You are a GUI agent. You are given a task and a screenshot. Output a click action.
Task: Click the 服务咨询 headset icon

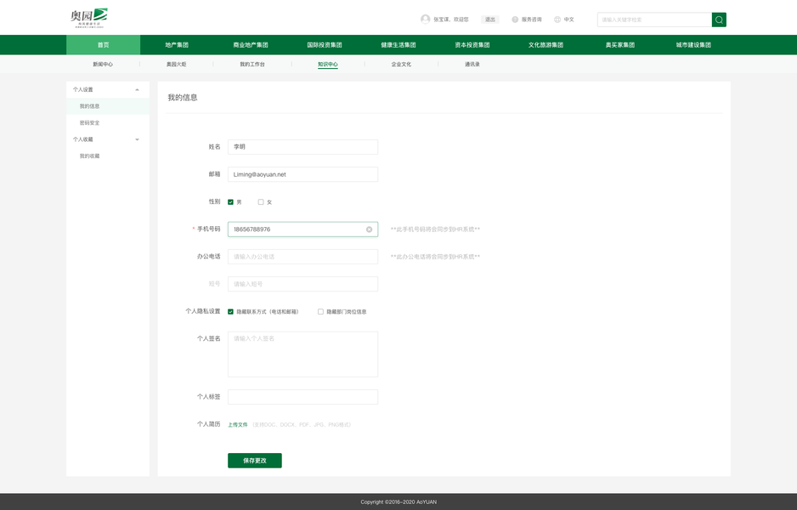pyautogui.click(x=515, y=20)
